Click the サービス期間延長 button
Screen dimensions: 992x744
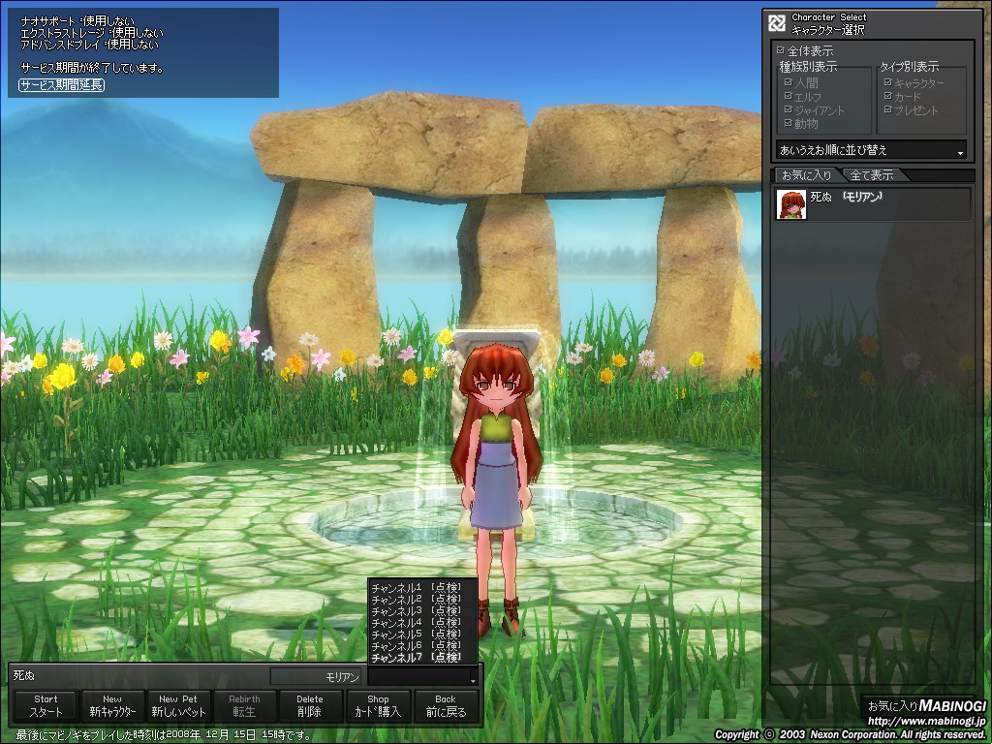click(x=61, y=85)
